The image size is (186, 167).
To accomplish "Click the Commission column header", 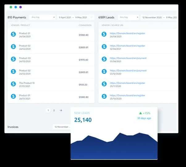I will coord(85,25).
